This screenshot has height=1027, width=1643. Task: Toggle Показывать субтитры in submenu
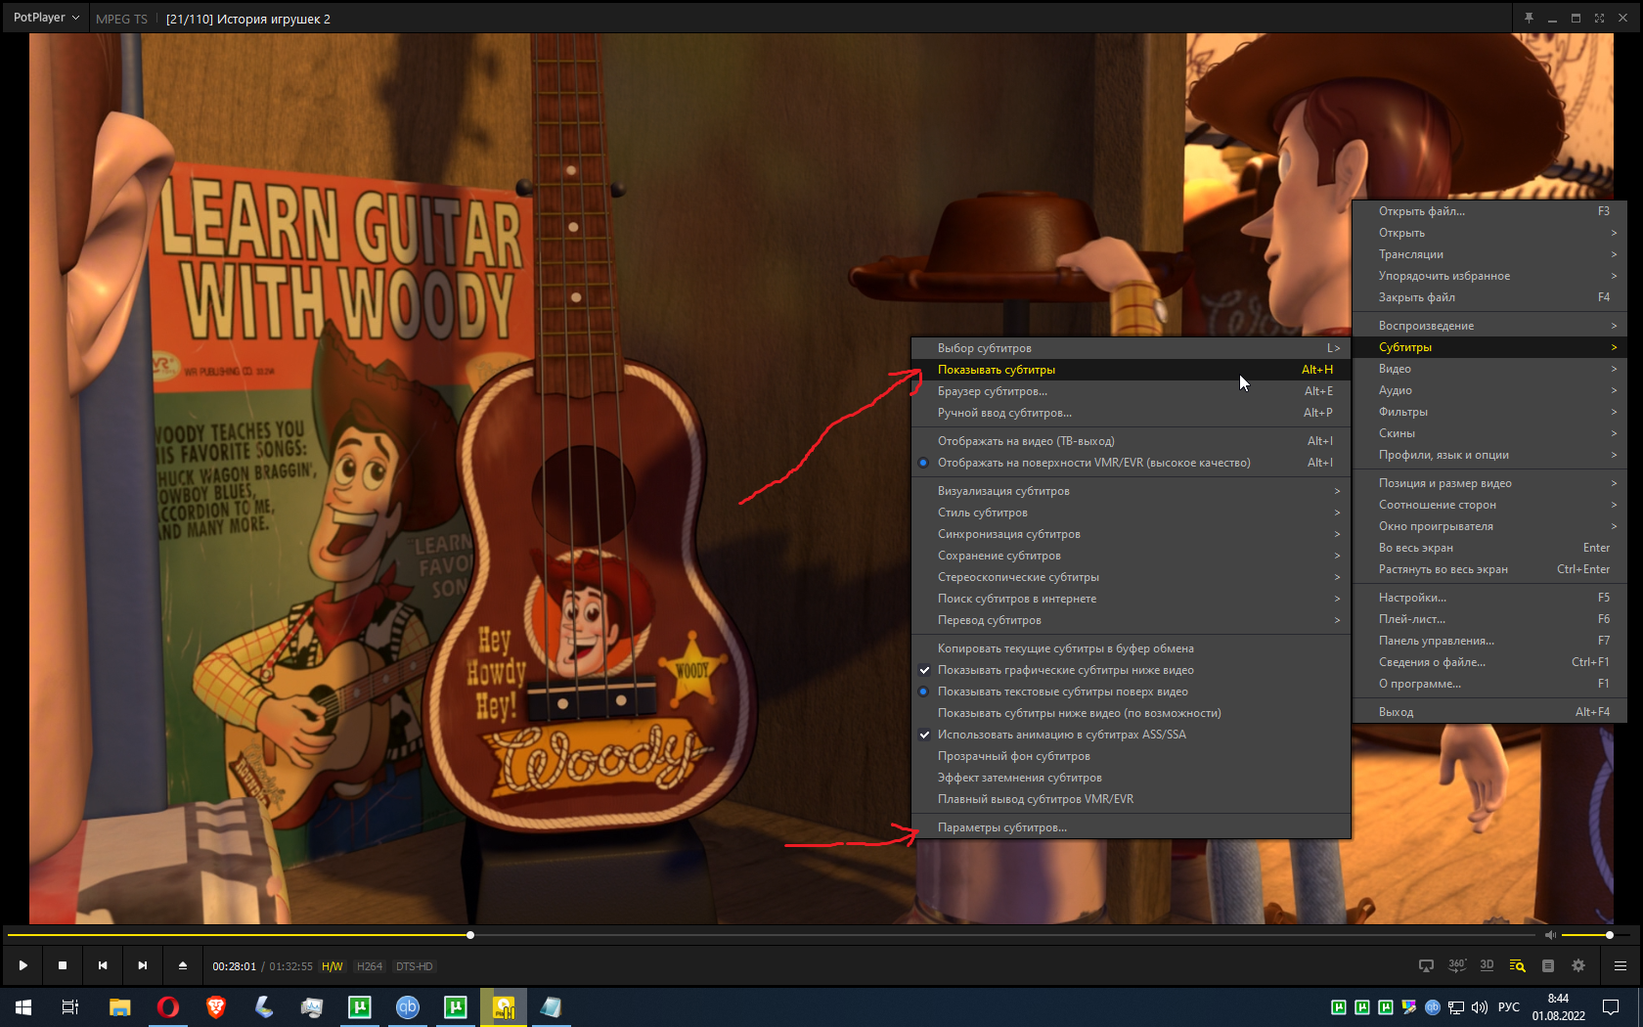coord(1131,370)
